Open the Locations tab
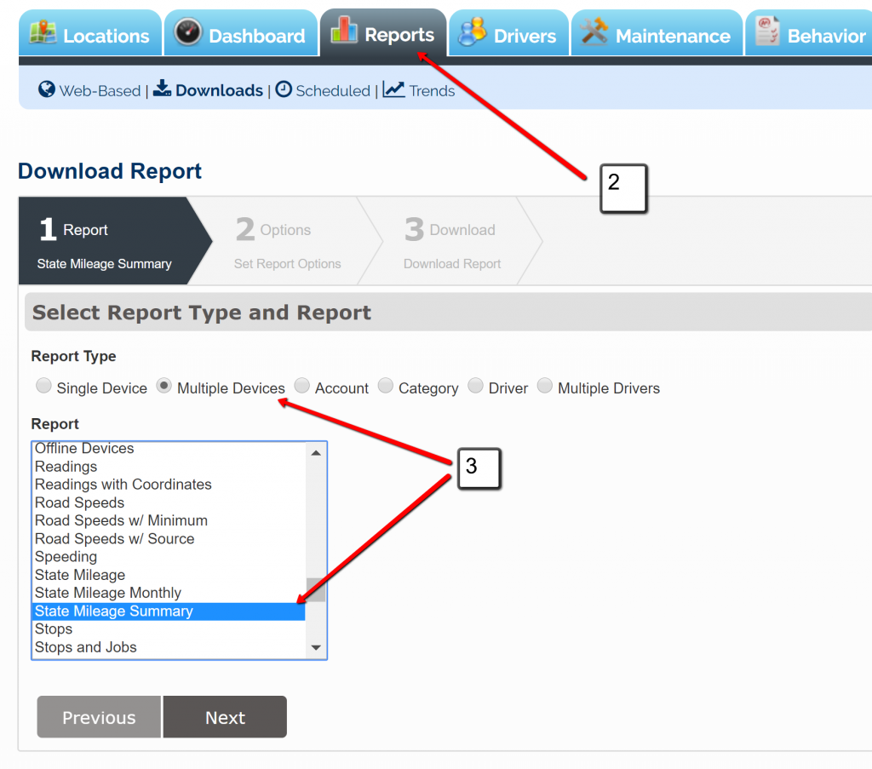 coord(90,33)
